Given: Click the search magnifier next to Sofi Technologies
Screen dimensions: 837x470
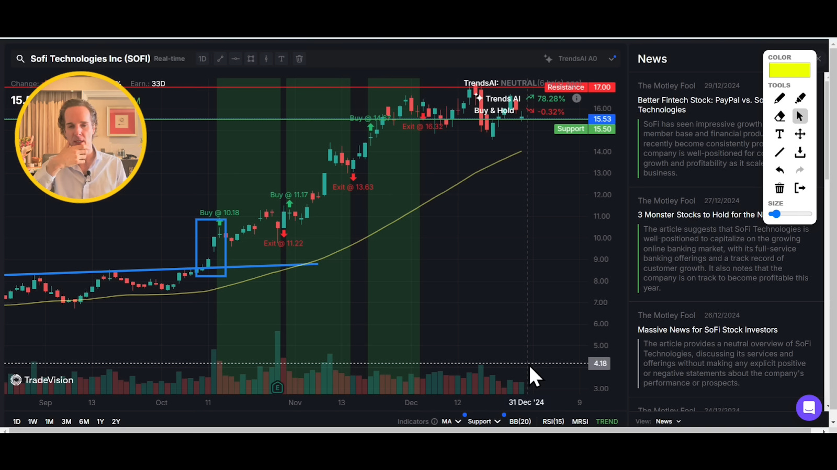Looking at the screenshot, I should 20,59.
